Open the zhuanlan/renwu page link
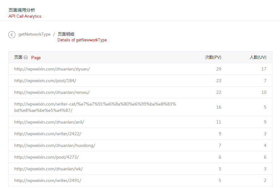280x188 pixels. pos(52,92)
